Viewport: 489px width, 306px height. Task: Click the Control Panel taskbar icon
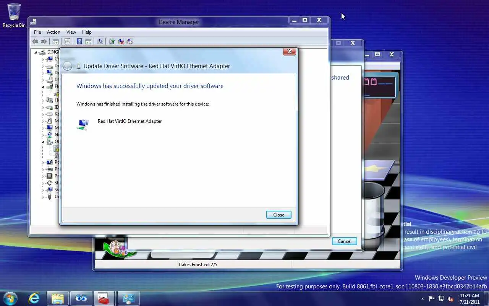tap(128, 298)
